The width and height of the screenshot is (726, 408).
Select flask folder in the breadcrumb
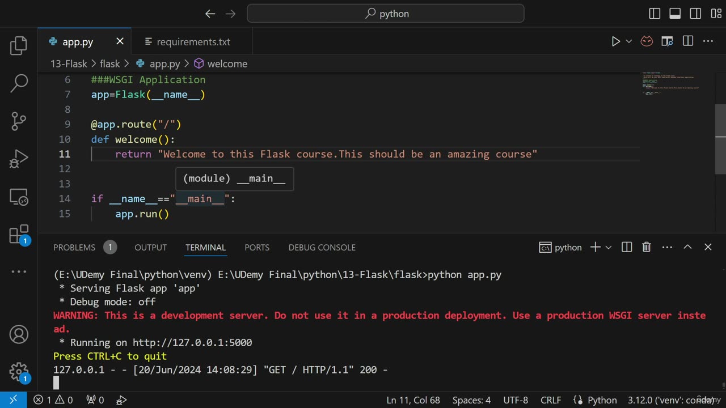point(110,64)
